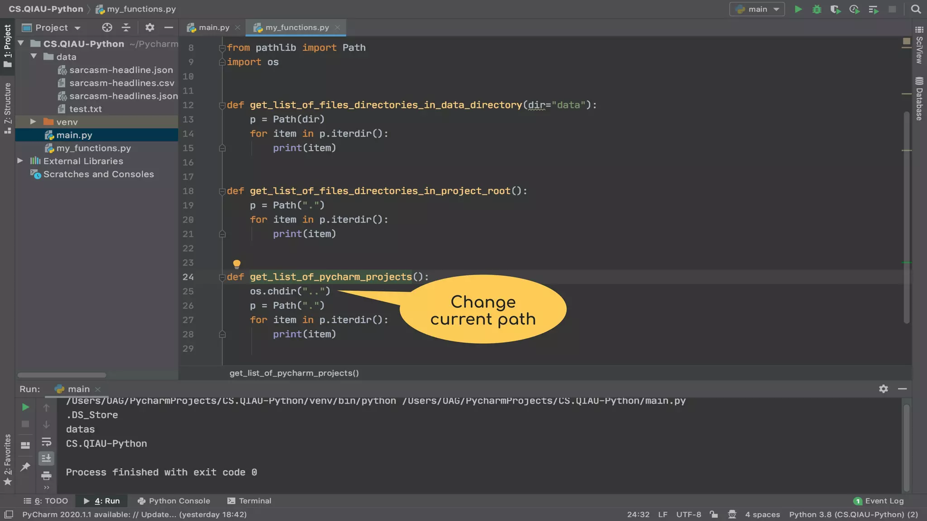Expand External Libraries

click(x=20, y=161)
